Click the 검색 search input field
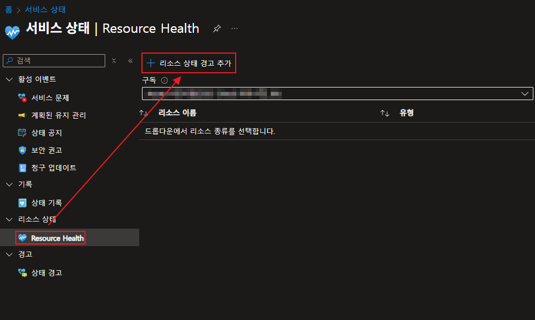 pyautogui.click(x=54, y=61)
